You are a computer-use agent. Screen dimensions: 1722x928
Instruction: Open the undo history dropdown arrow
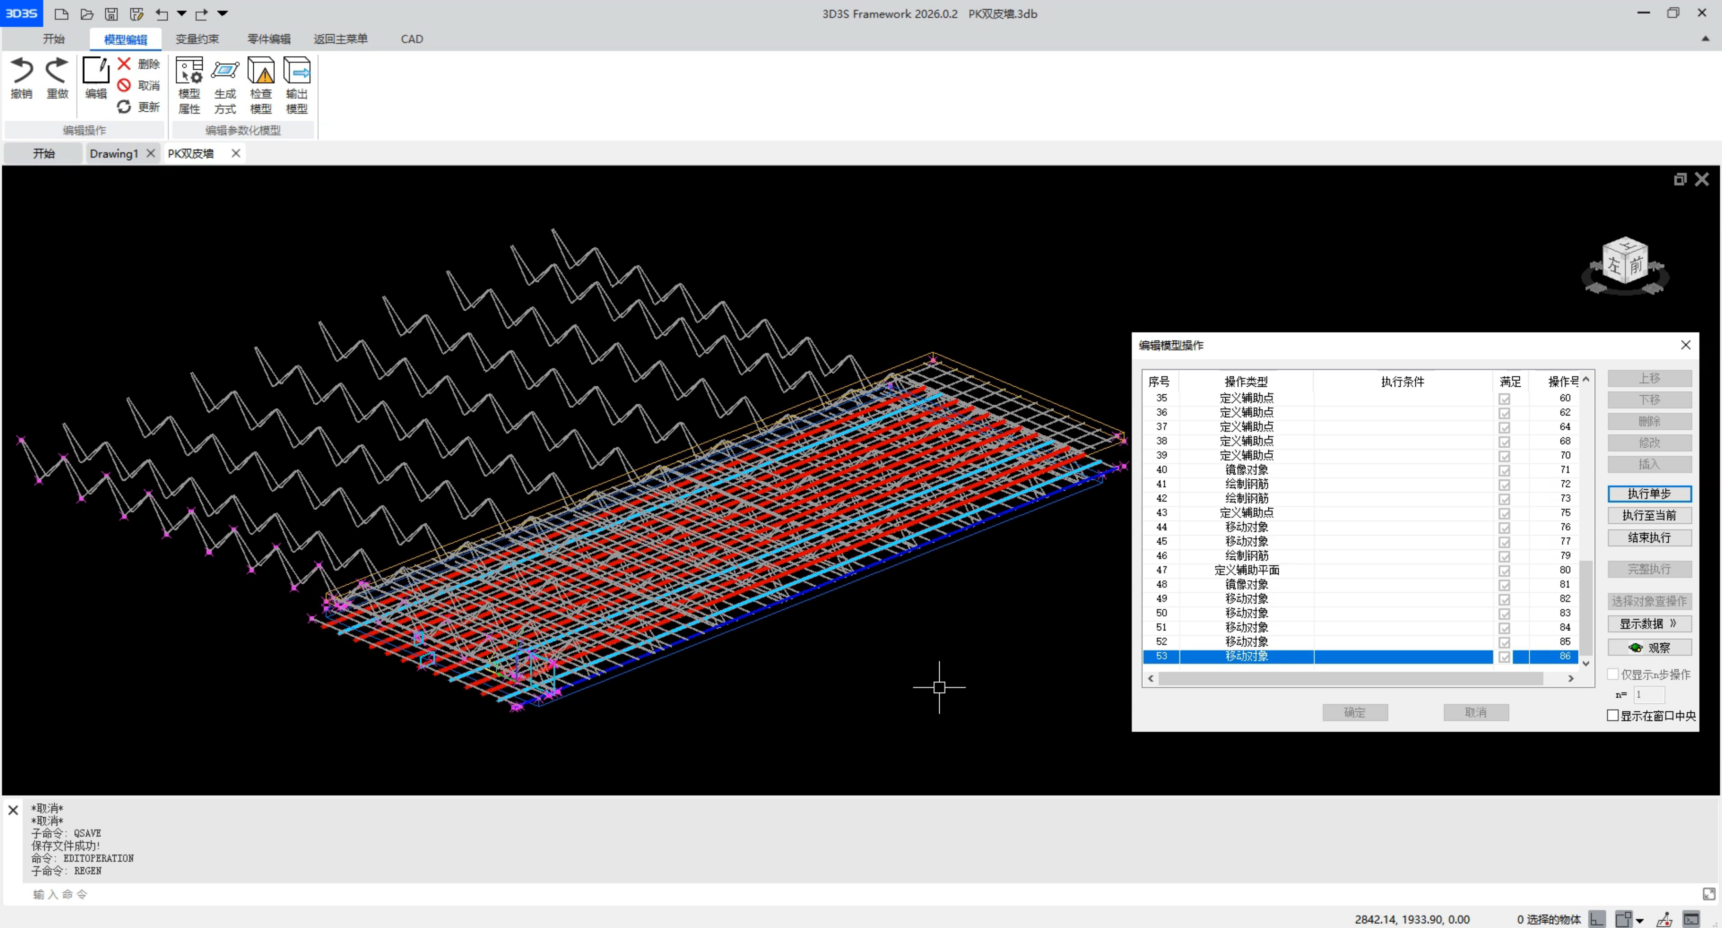pyautogui.click(x=182, y=13)
